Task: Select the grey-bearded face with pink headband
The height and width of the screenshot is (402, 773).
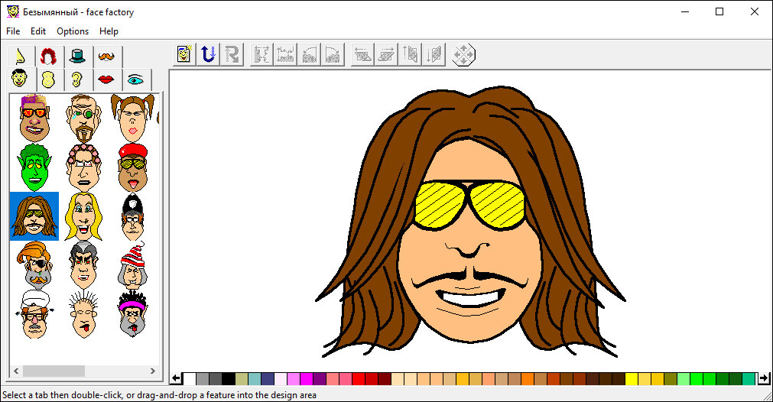Action: point(132,314)
